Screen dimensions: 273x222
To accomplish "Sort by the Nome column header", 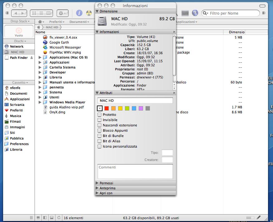I will [x=65, y=32].
